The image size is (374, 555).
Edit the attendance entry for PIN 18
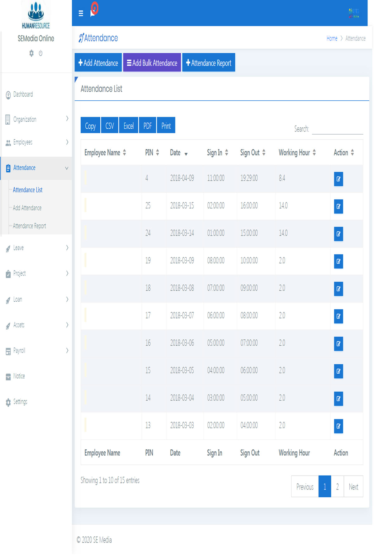point(338,289)
